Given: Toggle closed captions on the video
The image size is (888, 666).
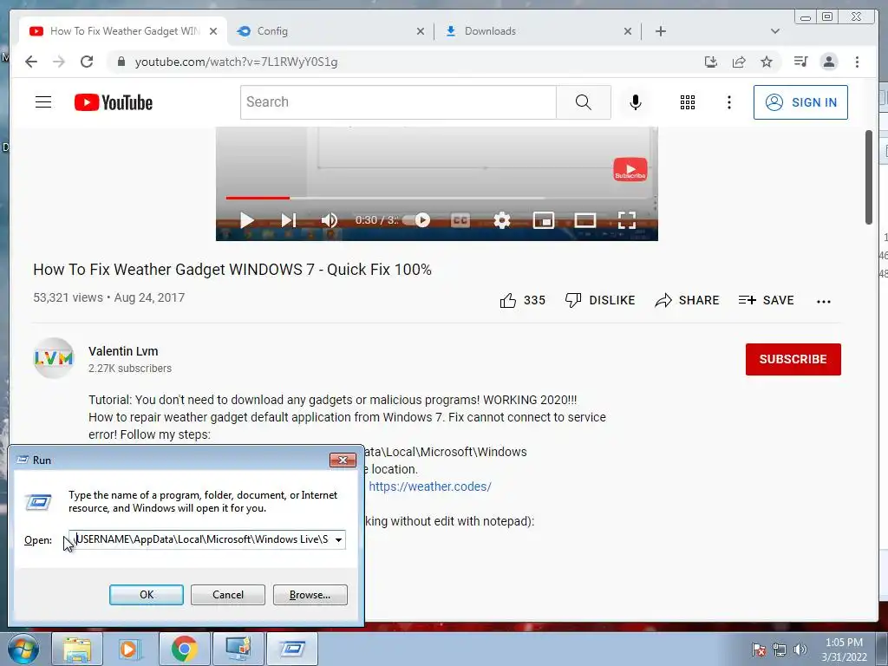Looking at the screenshot, I should [x=460, y=220].
